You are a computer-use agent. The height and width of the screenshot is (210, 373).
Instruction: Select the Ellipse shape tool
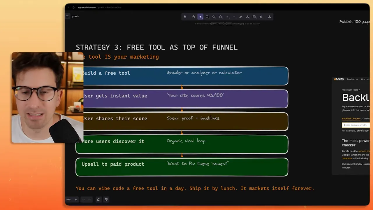tap(220, 17)
